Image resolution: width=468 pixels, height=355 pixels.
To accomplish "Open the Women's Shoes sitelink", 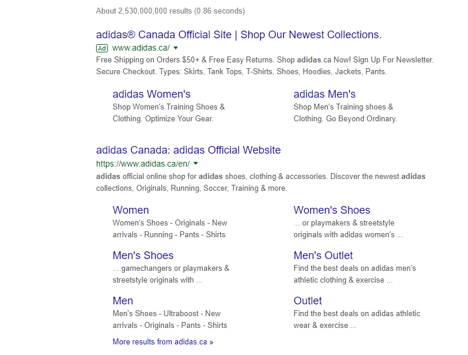I will point(332,210).
